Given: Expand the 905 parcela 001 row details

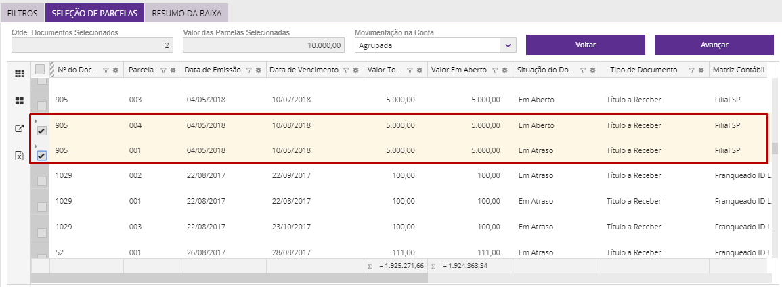Looking at the screenshot, I should point(35,146).
